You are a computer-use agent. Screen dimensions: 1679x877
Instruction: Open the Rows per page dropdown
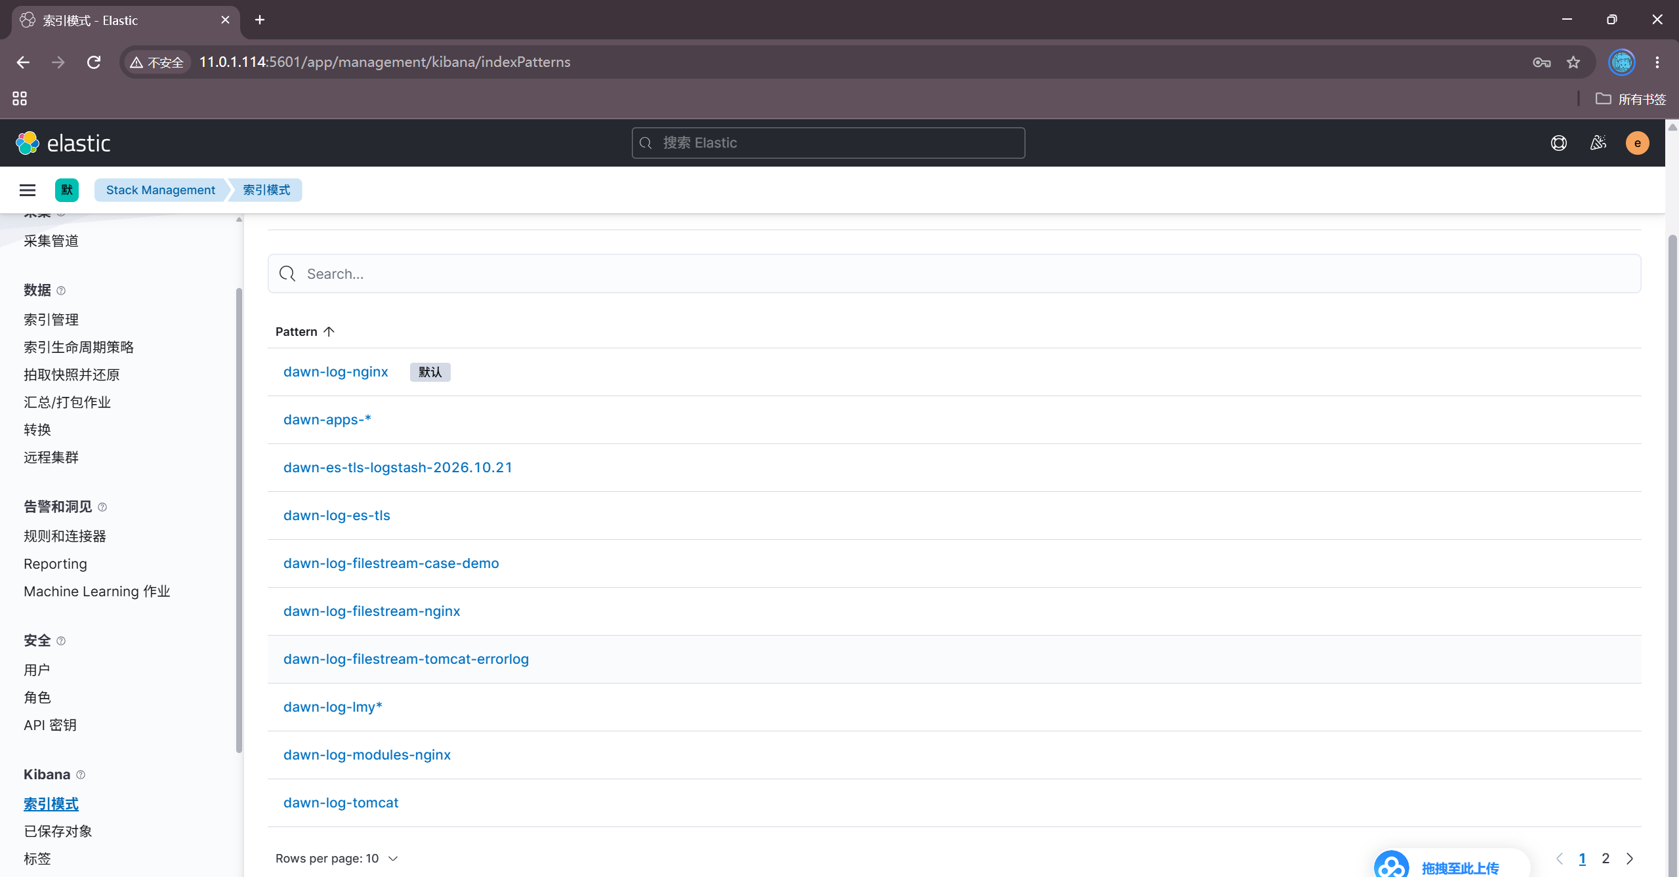[x=337, y=859]
